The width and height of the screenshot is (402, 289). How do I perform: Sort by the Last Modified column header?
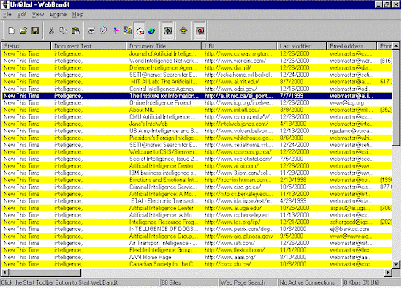coord(301,46)
